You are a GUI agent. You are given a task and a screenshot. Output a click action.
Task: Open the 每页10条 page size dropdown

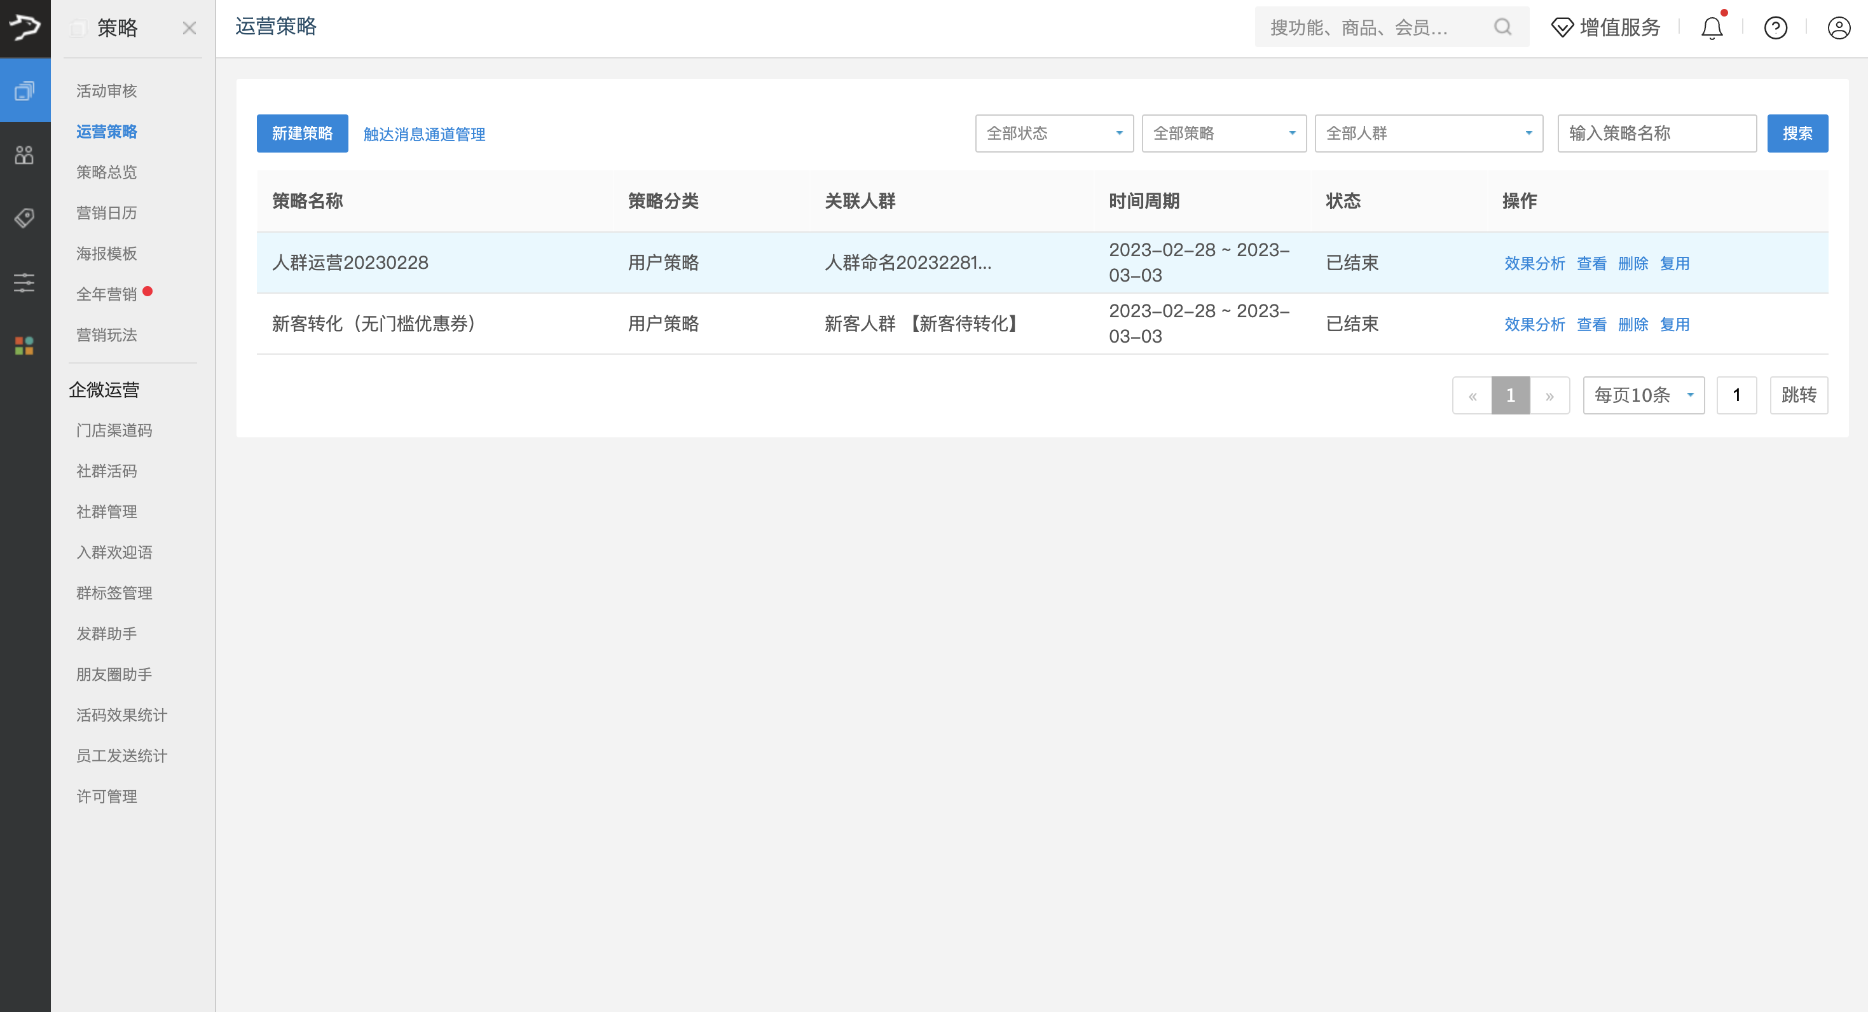(1643, 395)
